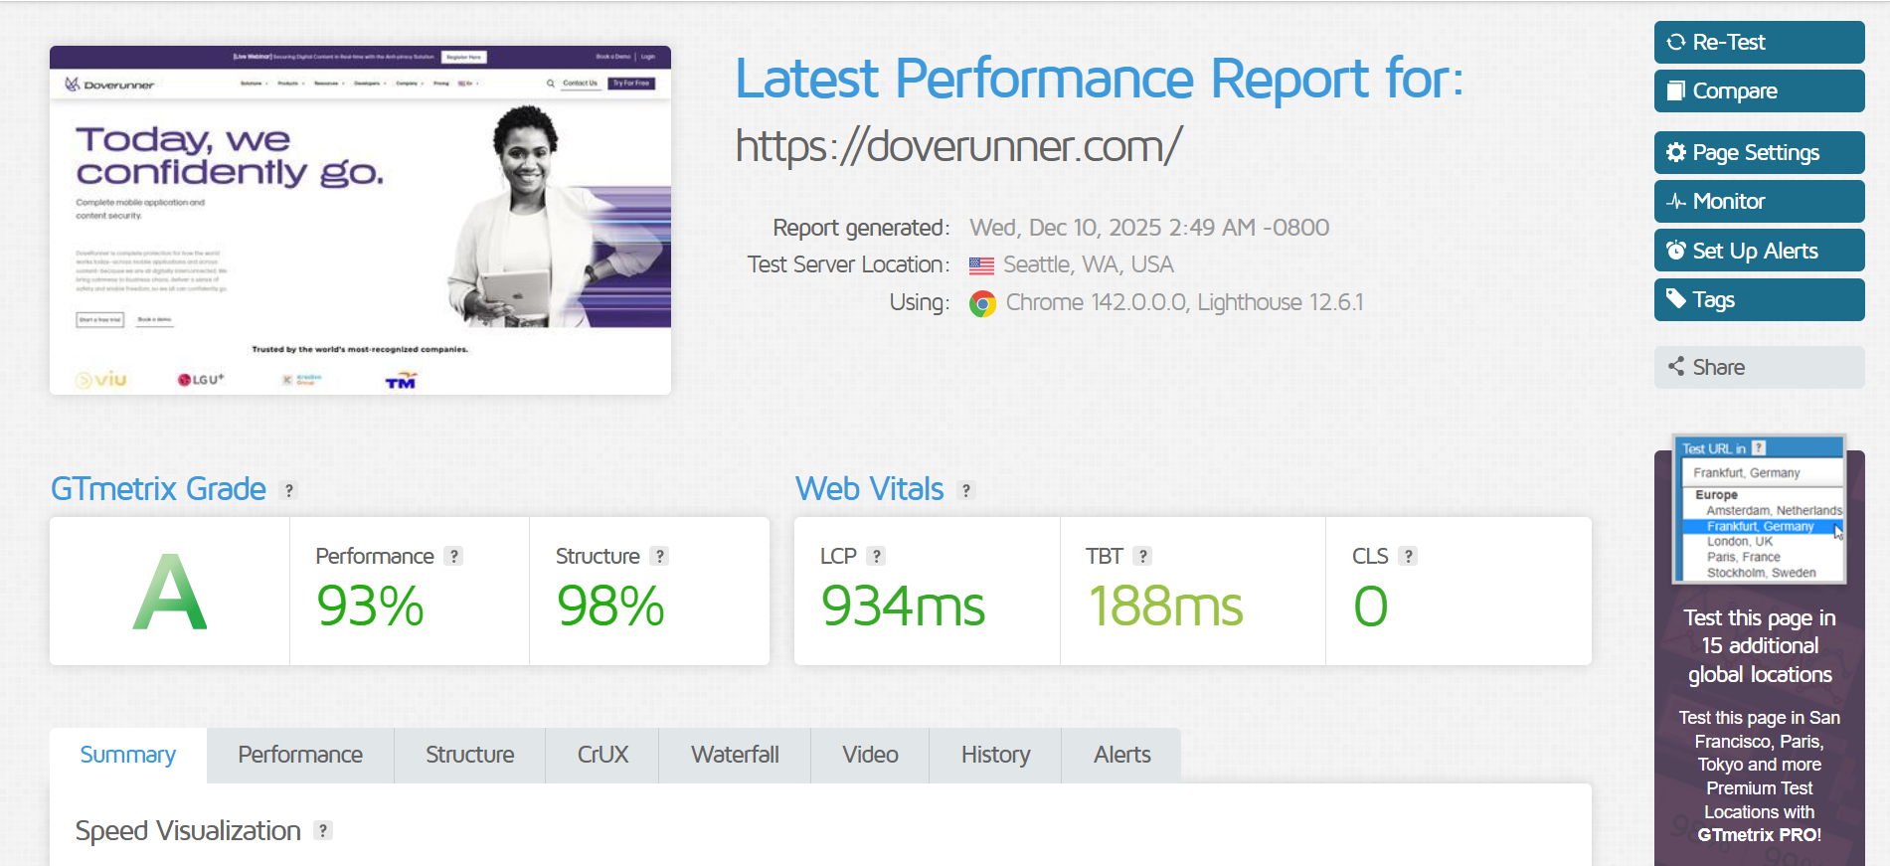Screen dimensions: 1890x866
Task: Open Page Settings
Action: pyautogui.click(x=1759, y=152)
